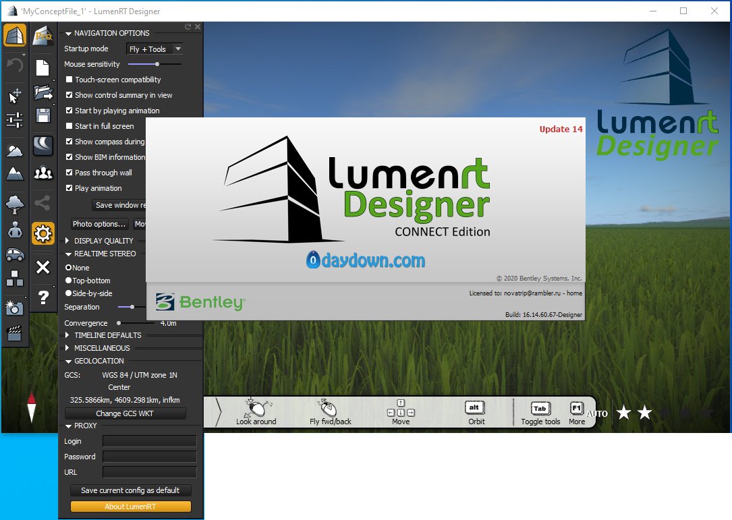Click the compass needle icon
The image size is (732, 520).
[x=31, y=407]
